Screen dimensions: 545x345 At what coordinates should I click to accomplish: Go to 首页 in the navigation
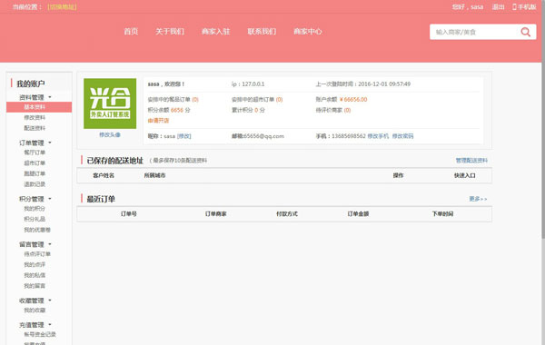click(x=131, y=32)
